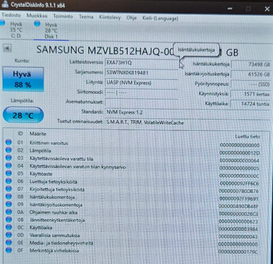Click status icon for Merkintöjä virhelokissa row
The image size is (273, 264).
(x=9, y=250)
